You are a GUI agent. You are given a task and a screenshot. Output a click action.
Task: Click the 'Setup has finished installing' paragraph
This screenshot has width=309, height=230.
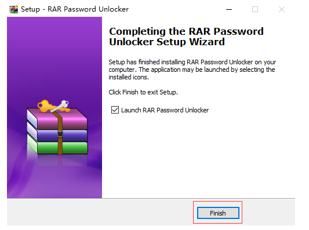pos(192,70)
